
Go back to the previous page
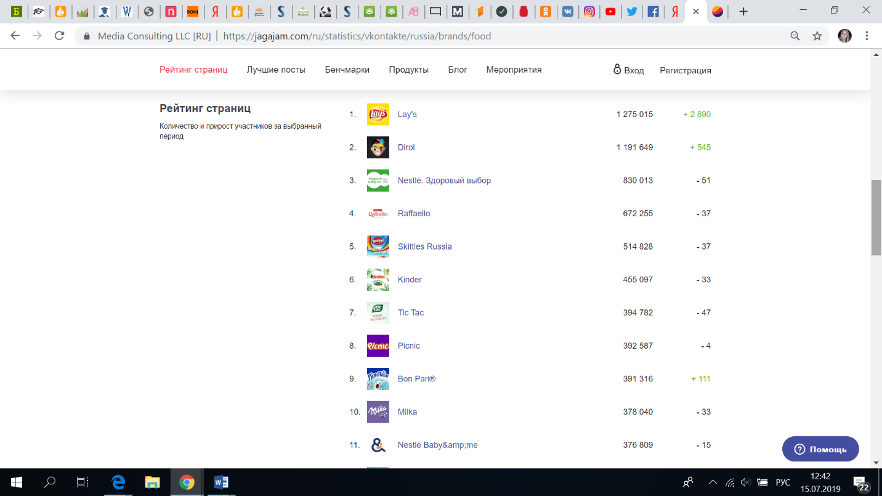click(15, 36)
